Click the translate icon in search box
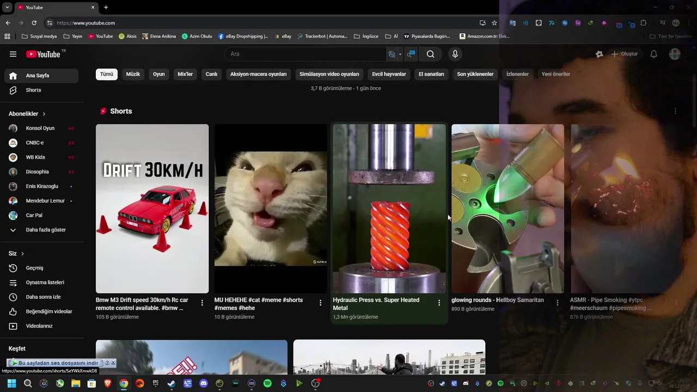The width and height of the screenshot is (697, 392). click(392, 54)
